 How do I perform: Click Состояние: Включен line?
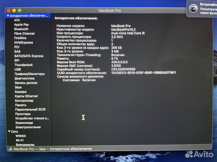pos(79,80)
